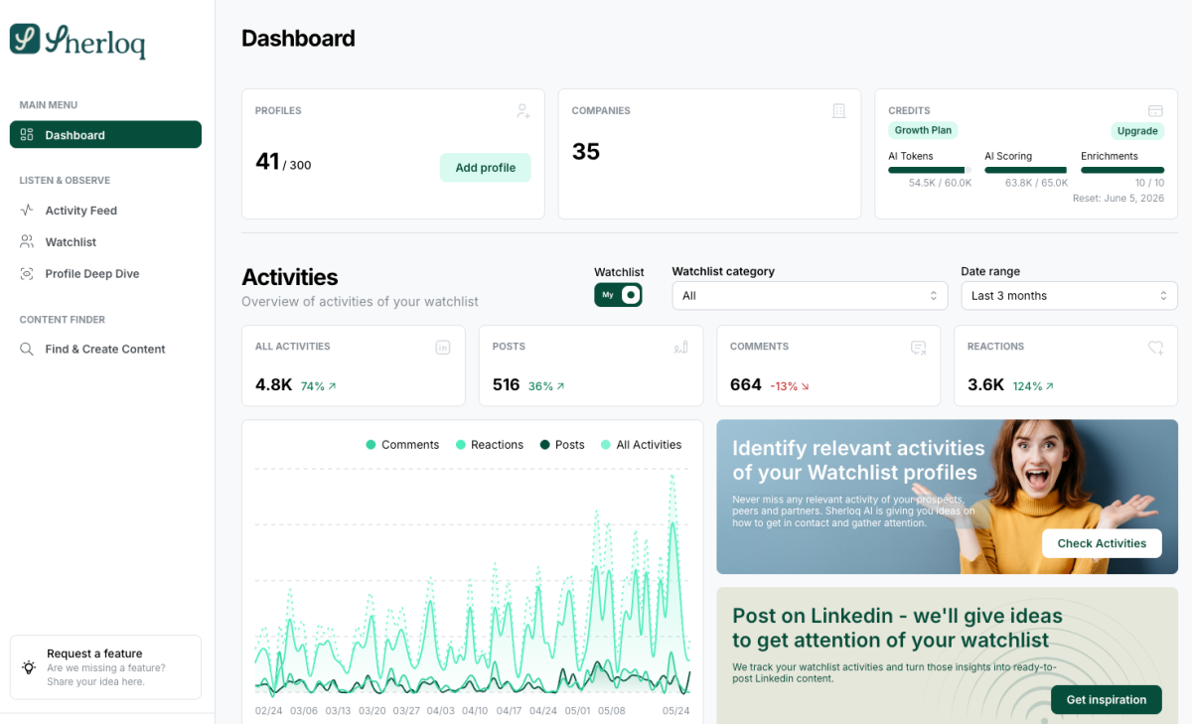Click the Sherloq logo
The image size is (1192, 724).
(77, 40)
